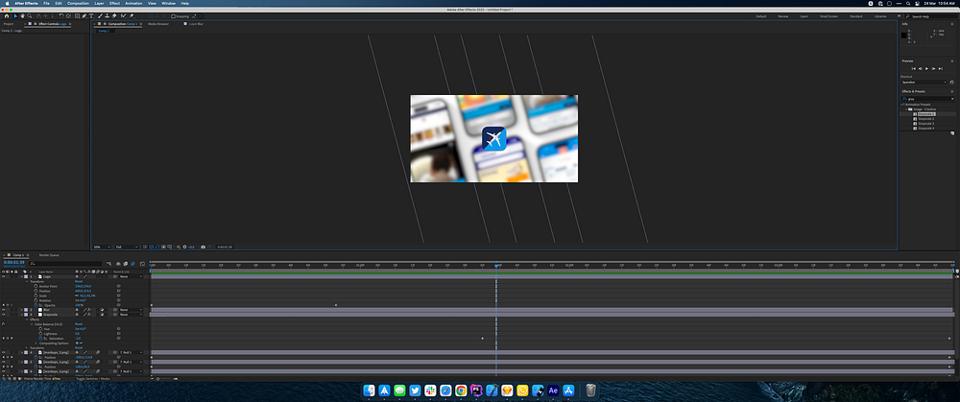Screen dimensions: 960x402
Task: Toggle the Opacity stopwatch on Logo layer
Action: click(36, 305)
